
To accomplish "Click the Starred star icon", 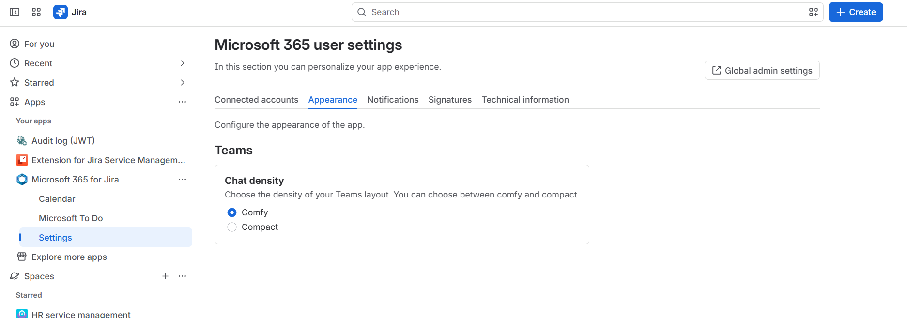I will pyautogui.click(x=15, y=83).
